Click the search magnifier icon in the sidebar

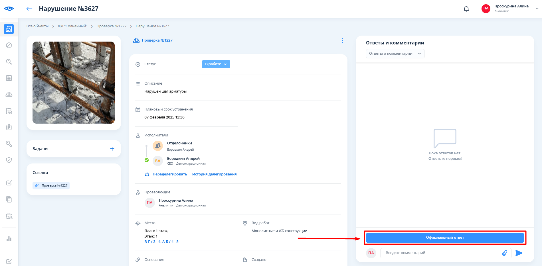pyautogui.click(x=9, y=62)
